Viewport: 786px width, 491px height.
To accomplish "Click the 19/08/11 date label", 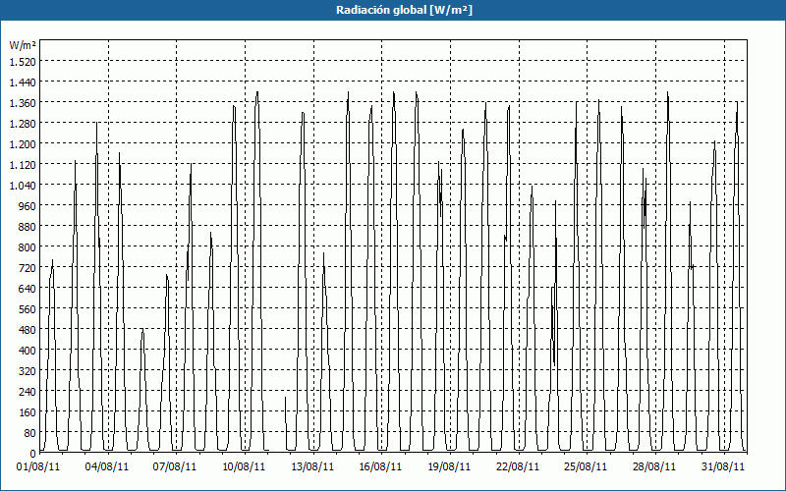I will (449, 467).
